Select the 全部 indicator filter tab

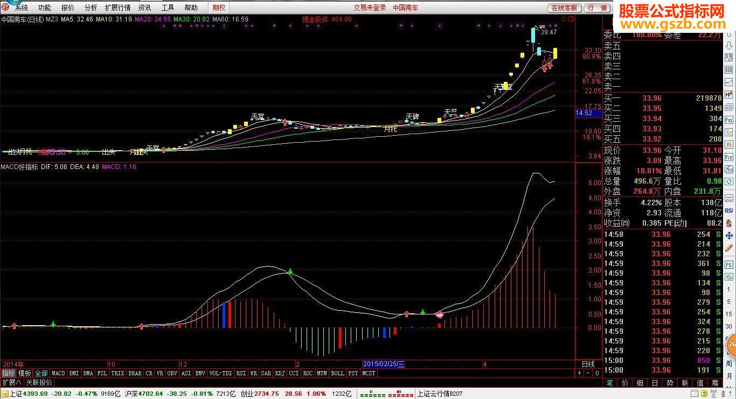pos(41,373)
